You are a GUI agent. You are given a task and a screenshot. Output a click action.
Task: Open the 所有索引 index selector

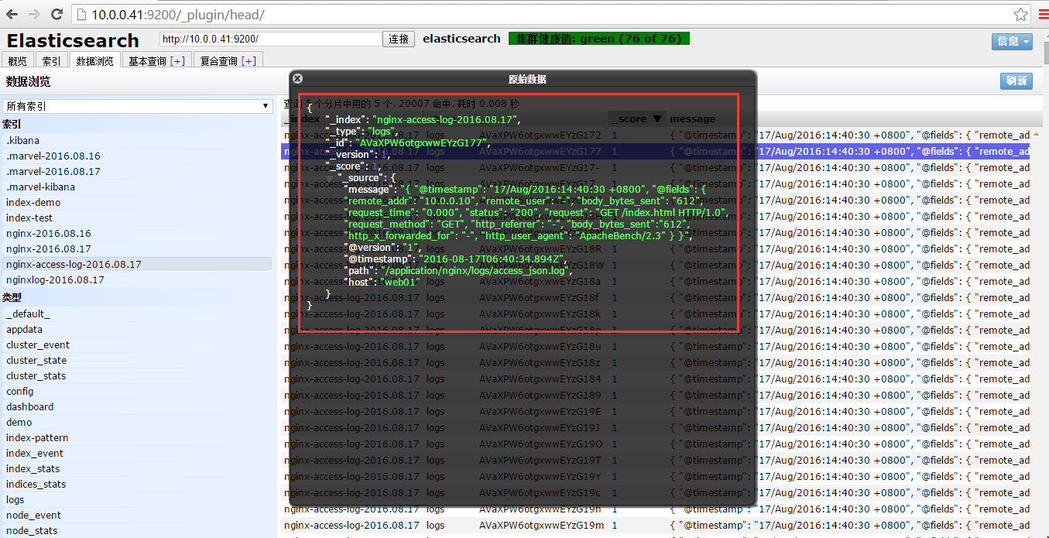pos(138,106)
